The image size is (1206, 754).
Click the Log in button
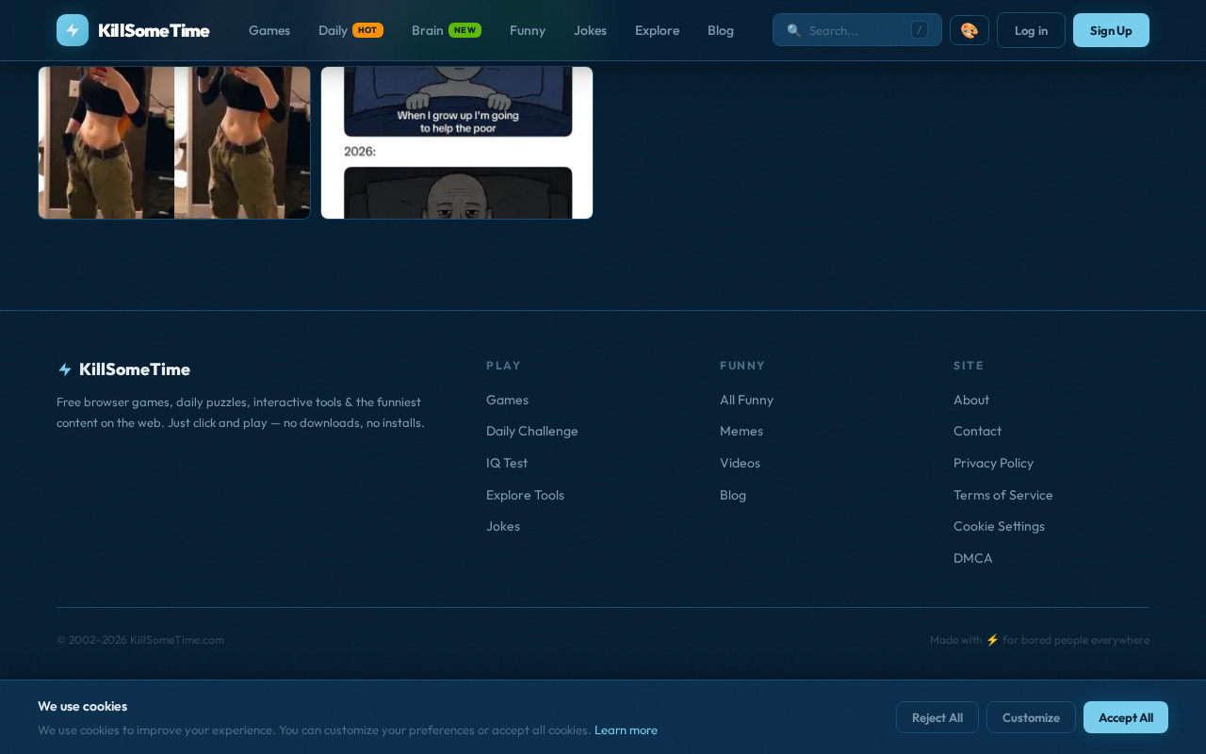pyautogui.click(x=1031, y=30)
